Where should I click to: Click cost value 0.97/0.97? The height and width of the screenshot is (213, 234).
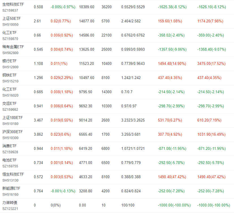coord(129,106)
